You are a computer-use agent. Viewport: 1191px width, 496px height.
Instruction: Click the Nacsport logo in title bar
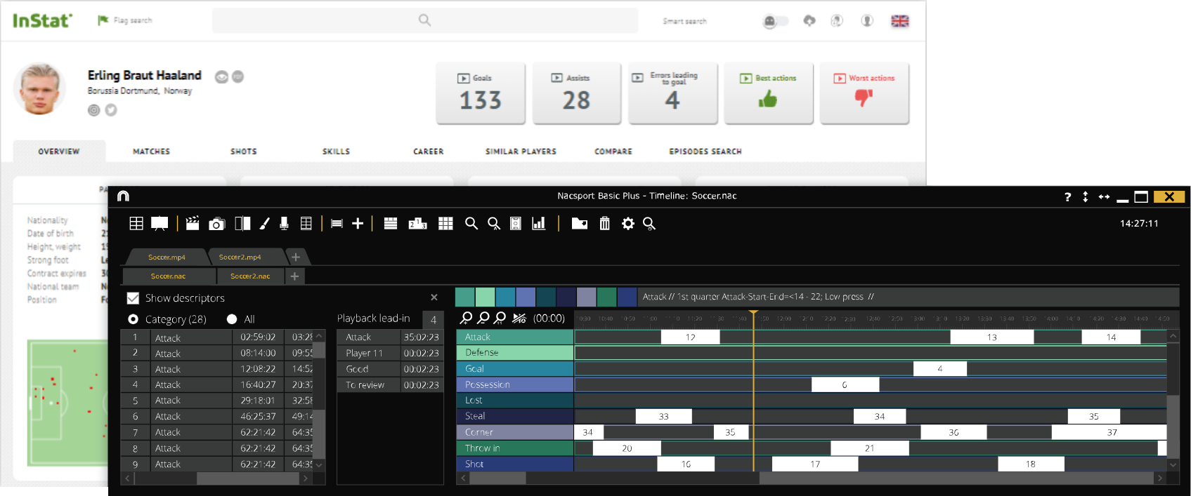click(124, 196)
